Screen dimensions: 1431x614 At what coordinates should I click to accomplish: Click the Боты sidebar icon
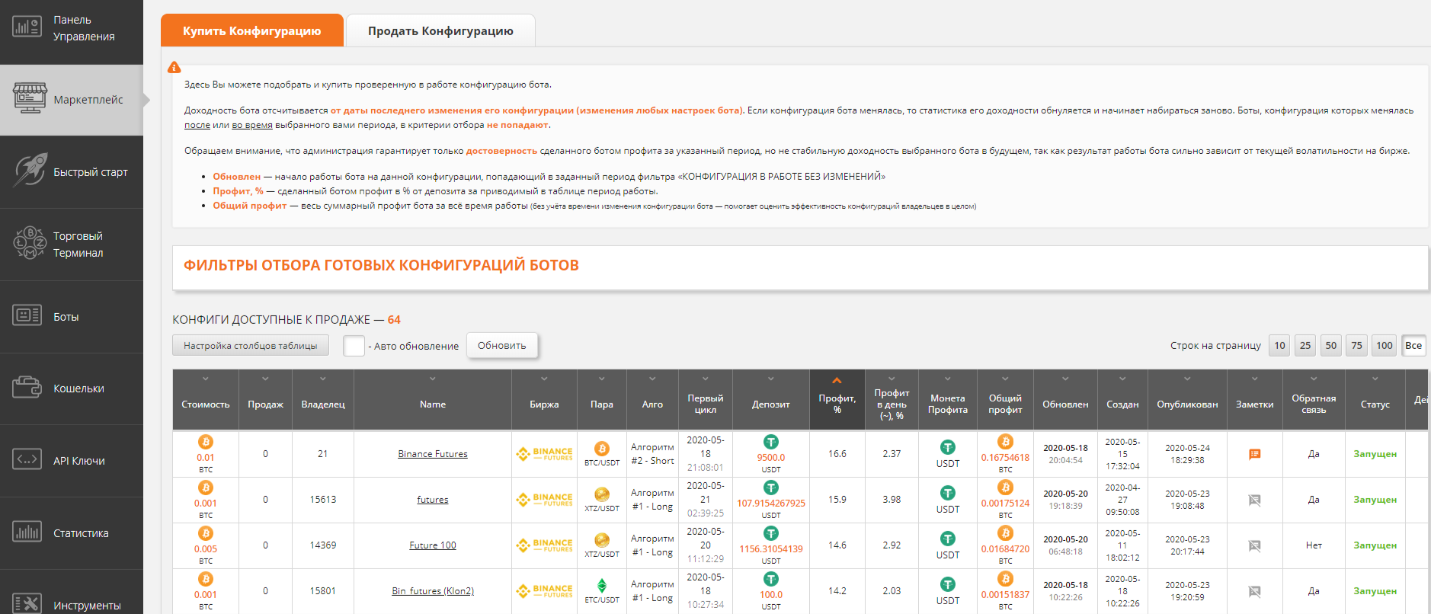[x=27, y=315]
